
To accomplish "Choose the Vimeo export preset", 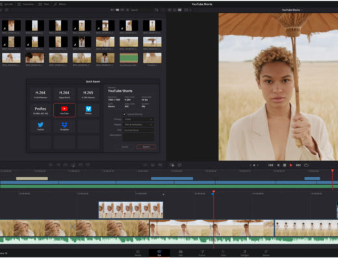I will click(88, 110).
